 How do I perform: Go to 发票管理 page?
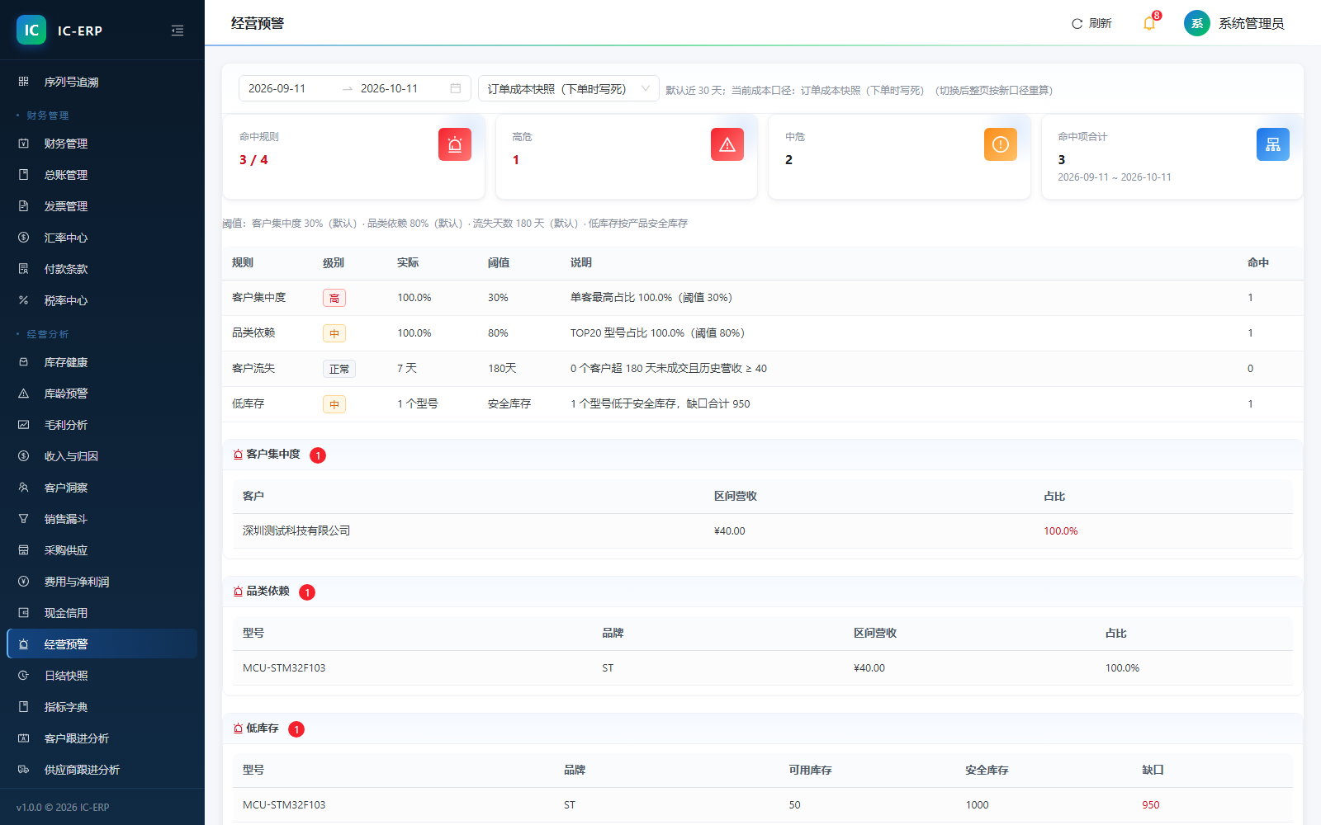(102, 206)
